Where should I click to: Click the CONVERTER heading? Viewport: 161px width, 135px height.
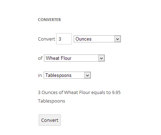click(49, 20)
